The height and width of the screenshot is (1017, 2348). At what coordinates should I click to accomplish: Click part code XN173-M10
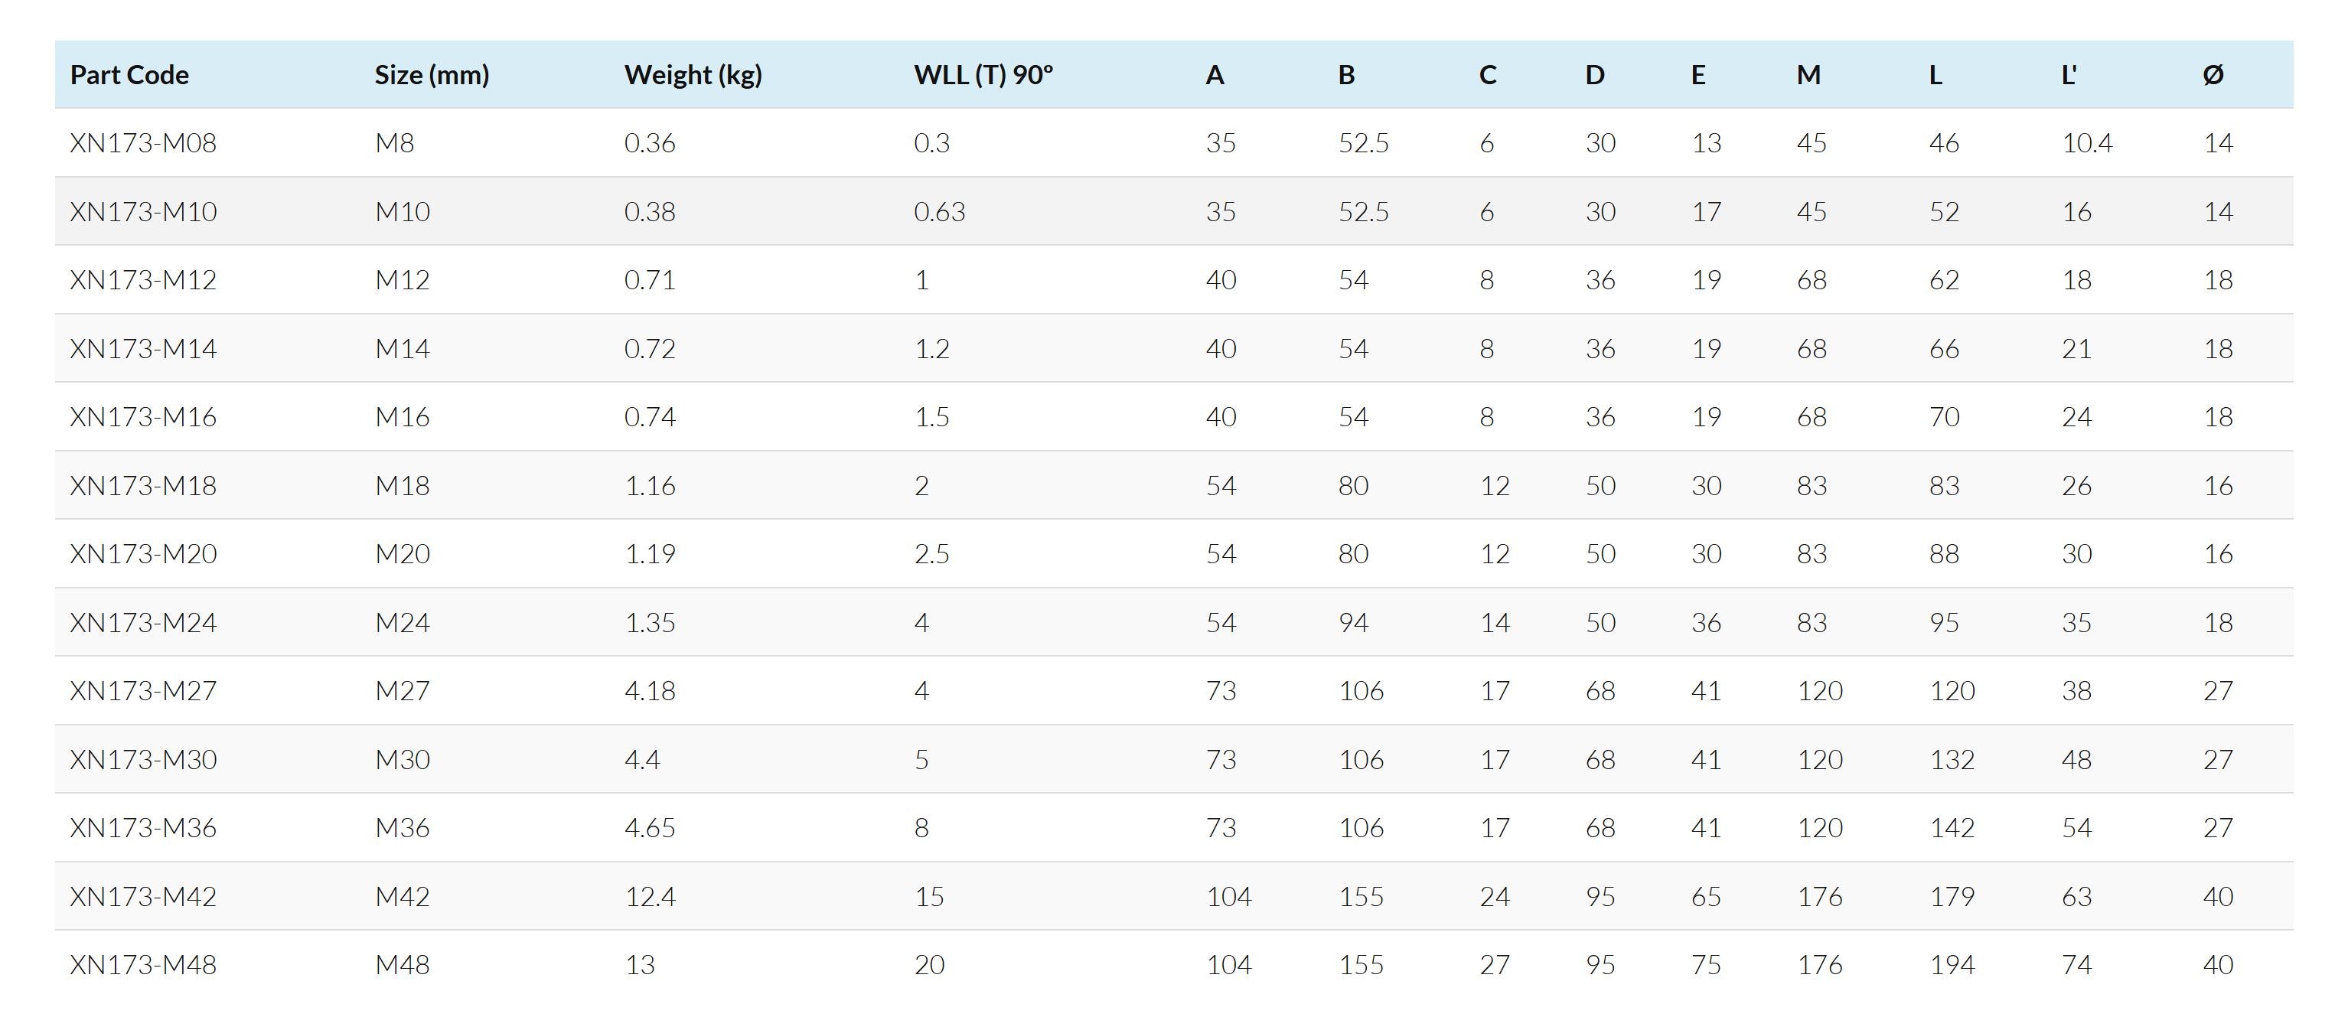coord(143,211)
